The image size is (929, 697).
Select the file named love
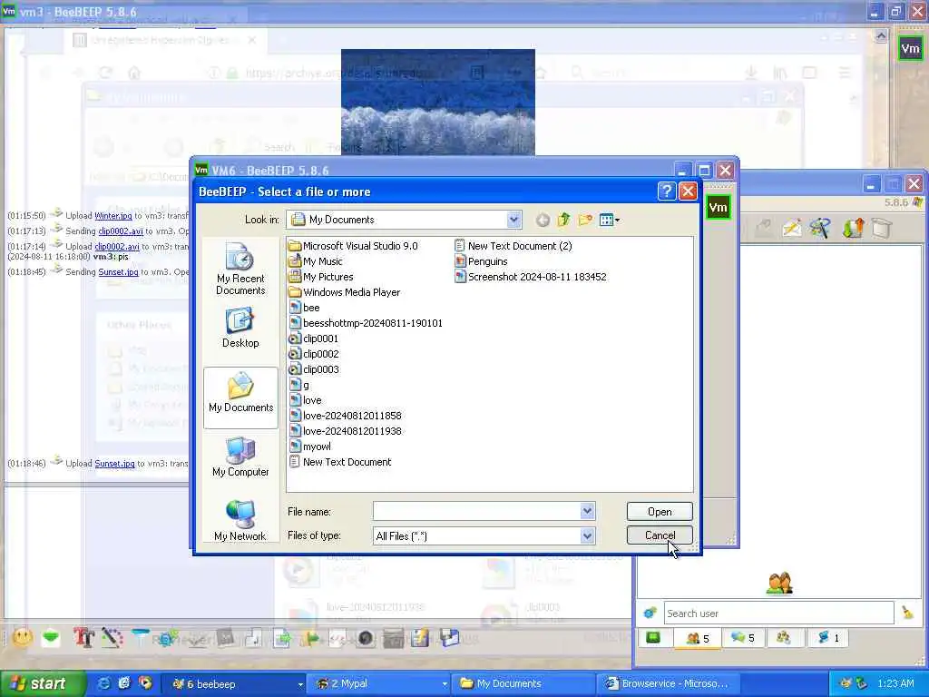pyautogui.click(x=305, y=400)
